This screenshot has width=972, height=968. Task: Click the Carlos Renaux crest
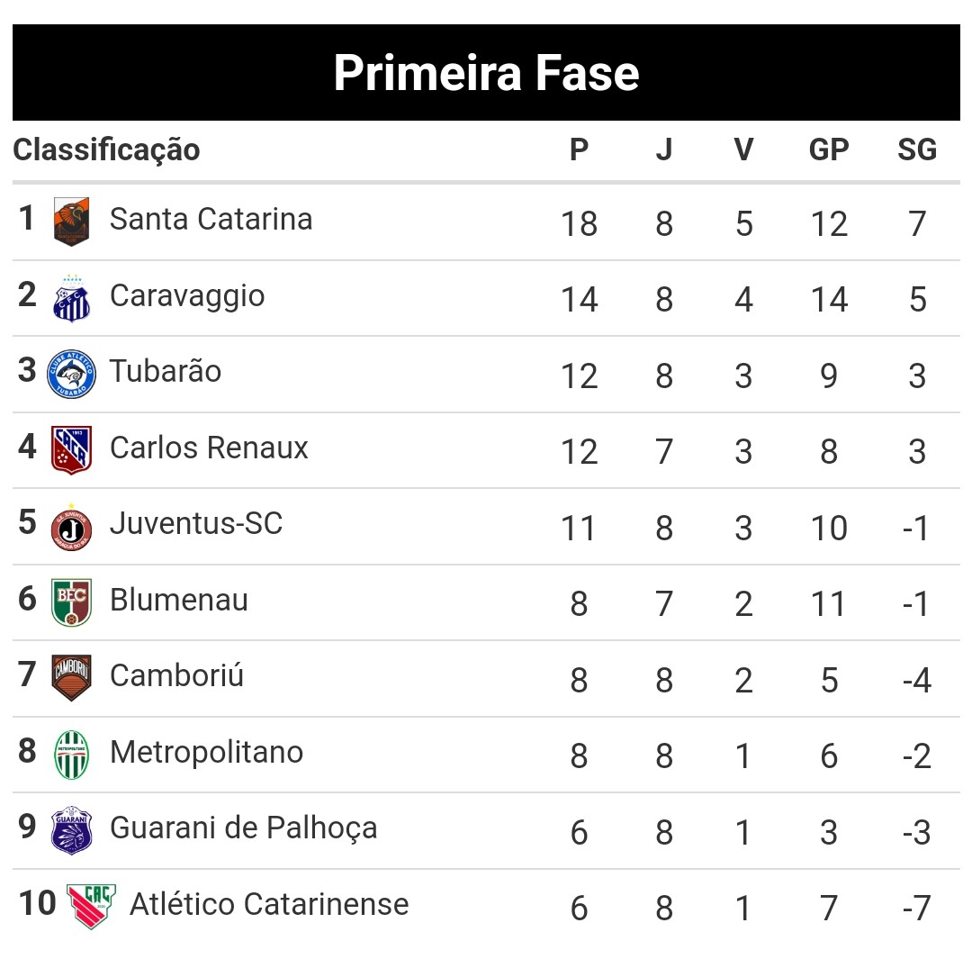(x=71, y=450)
